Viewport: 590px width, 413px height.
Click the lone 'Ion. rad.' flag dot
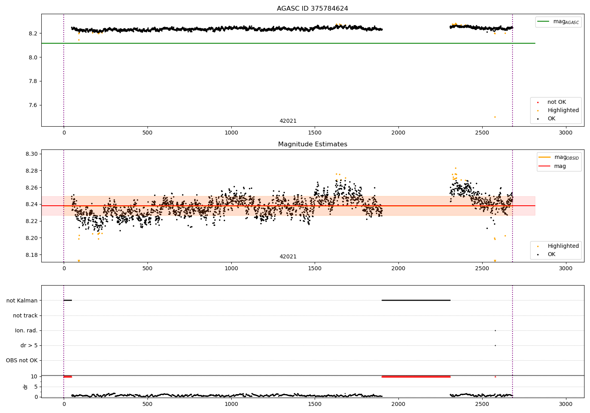coord(495,330)
